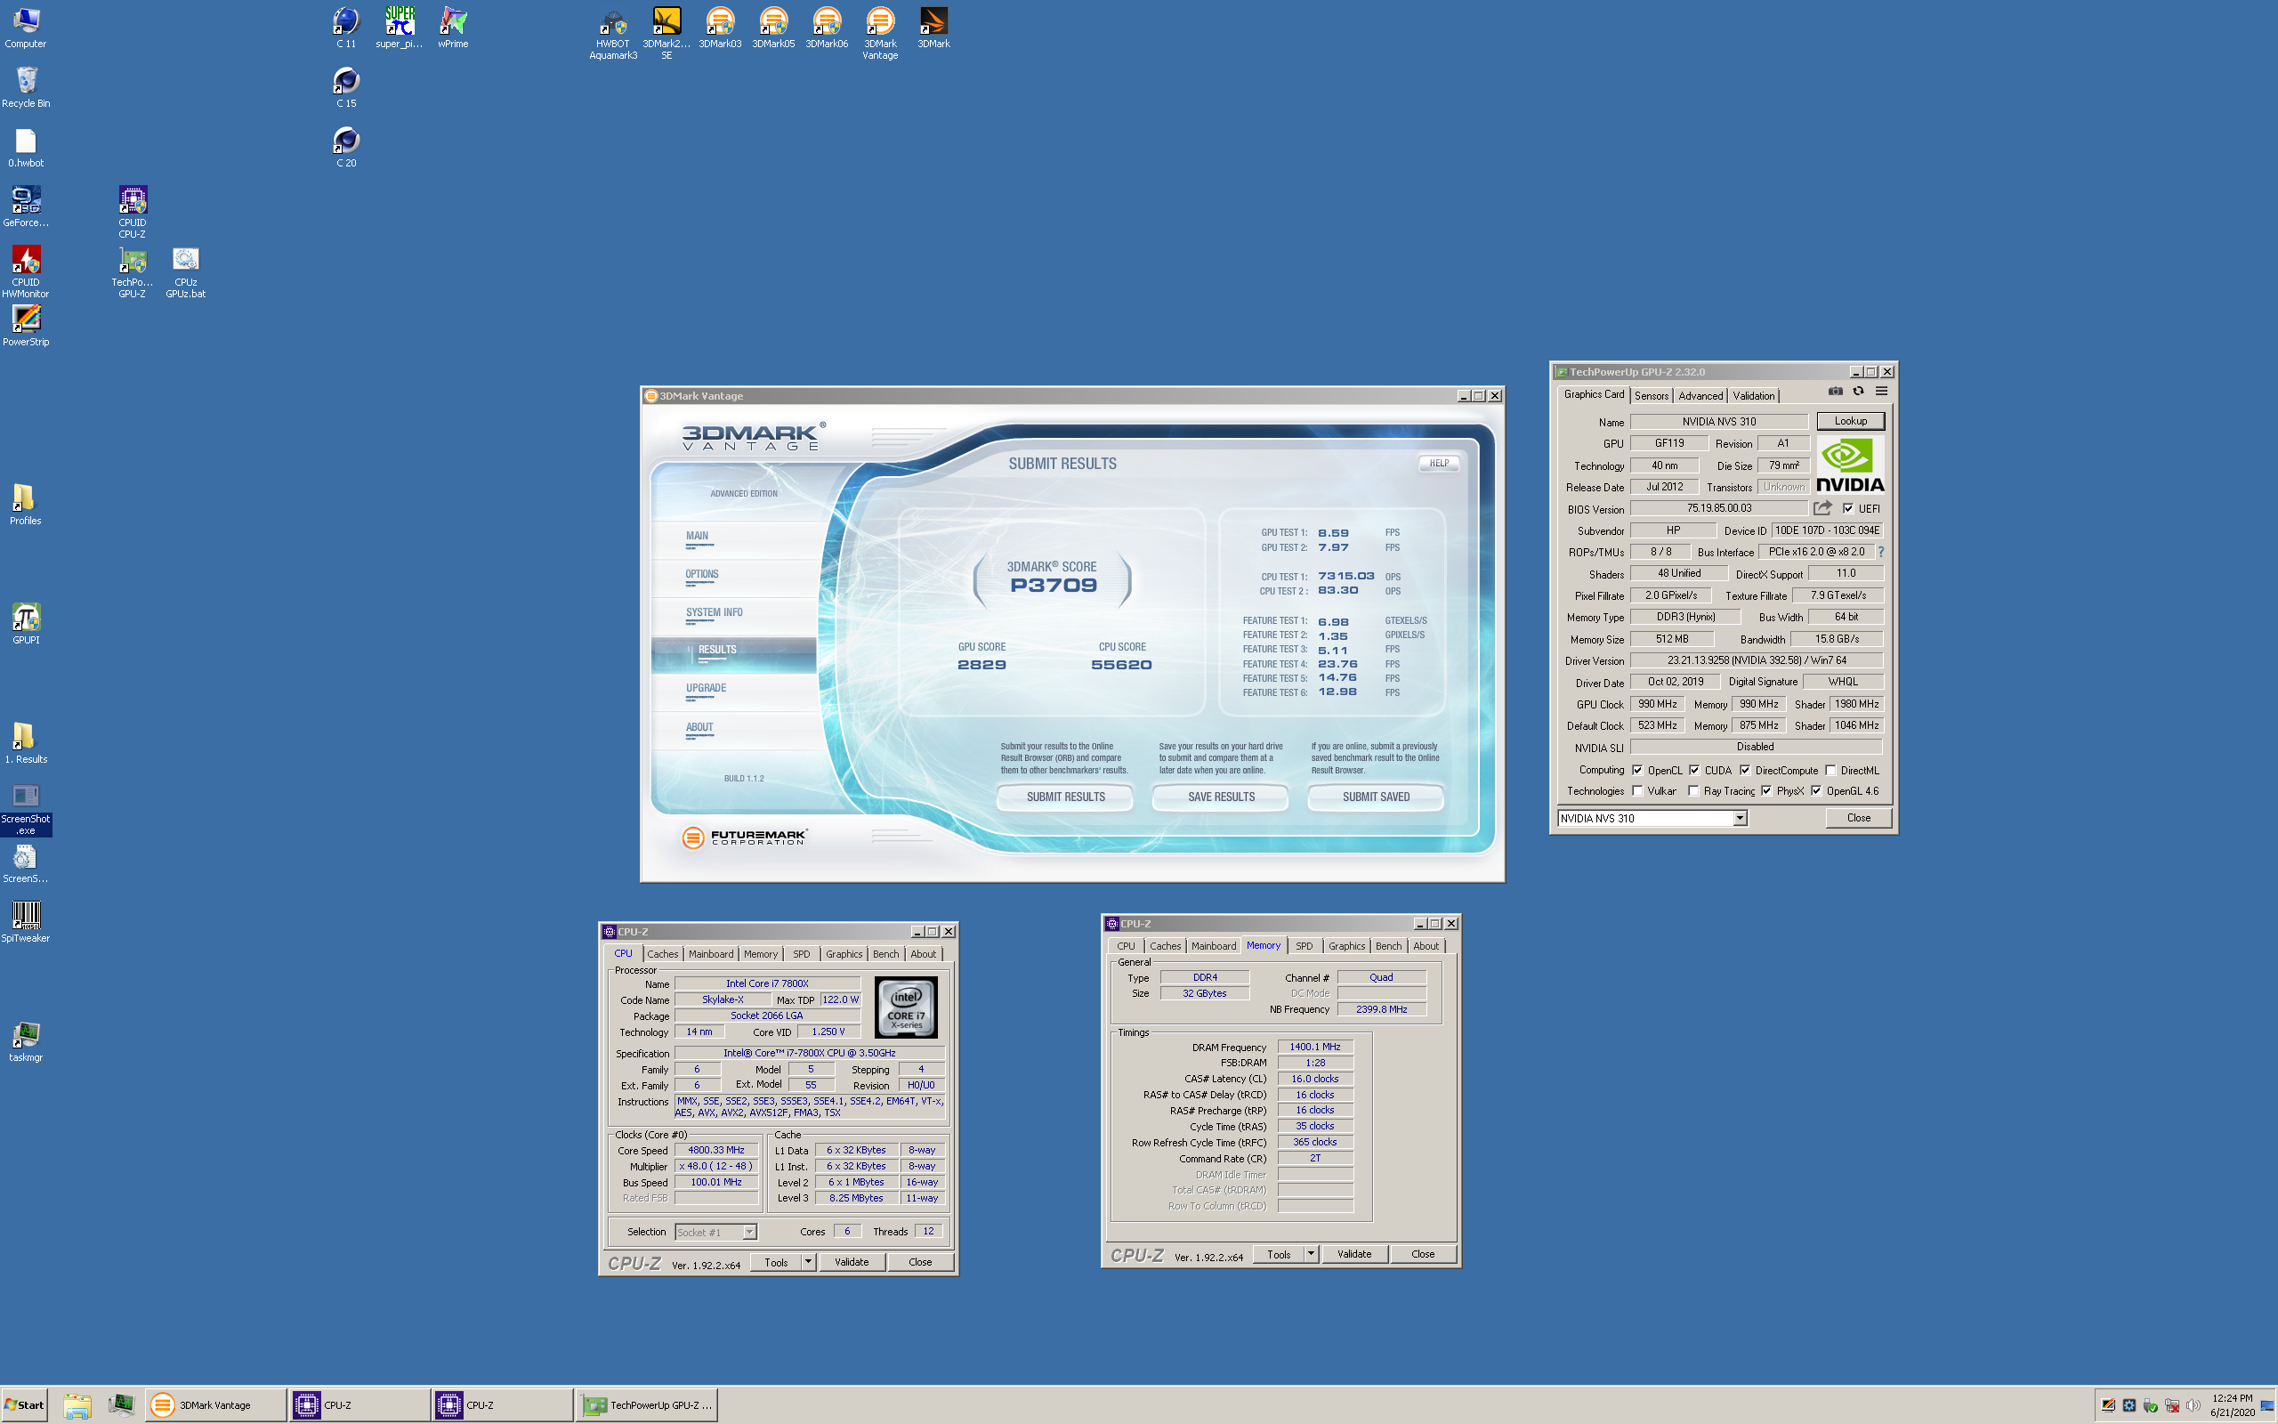2278x1424 pixels.
Task: Click the SUBMIT RESULTS button
Action: pyautogui.click(x=1065, y=797)
